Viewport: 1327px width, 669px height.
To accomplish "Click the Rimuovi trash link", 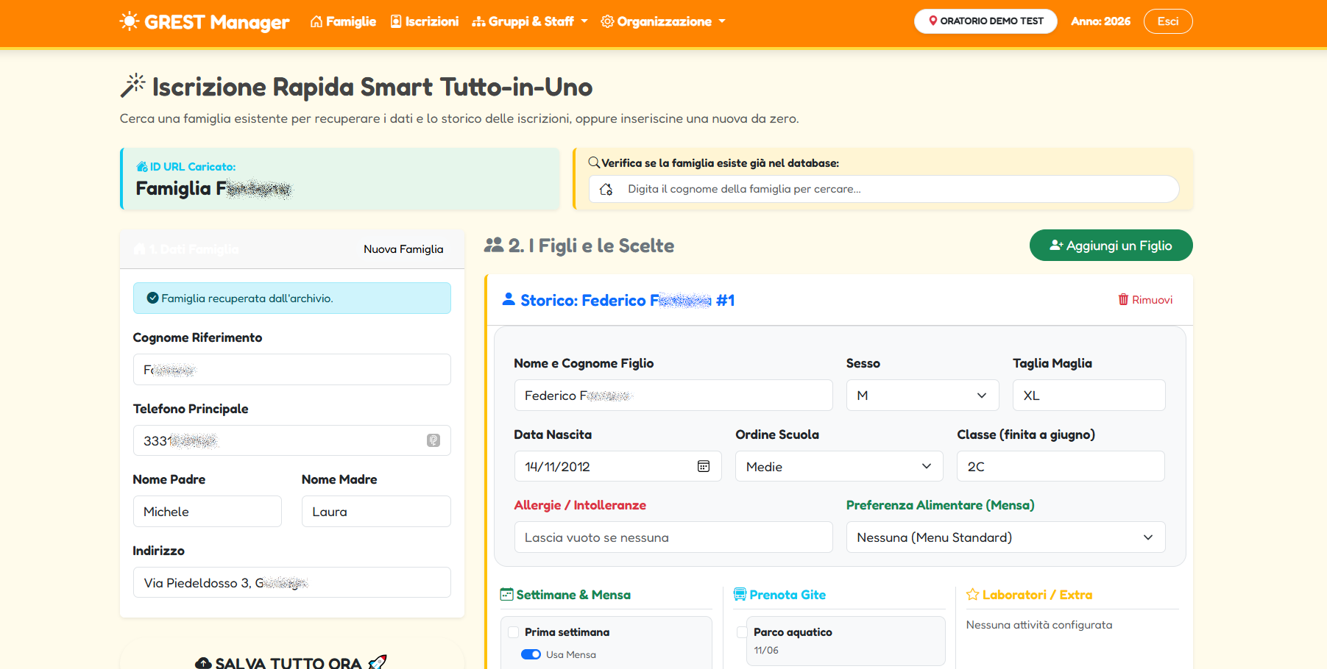I will click(x=1145, y=299).
